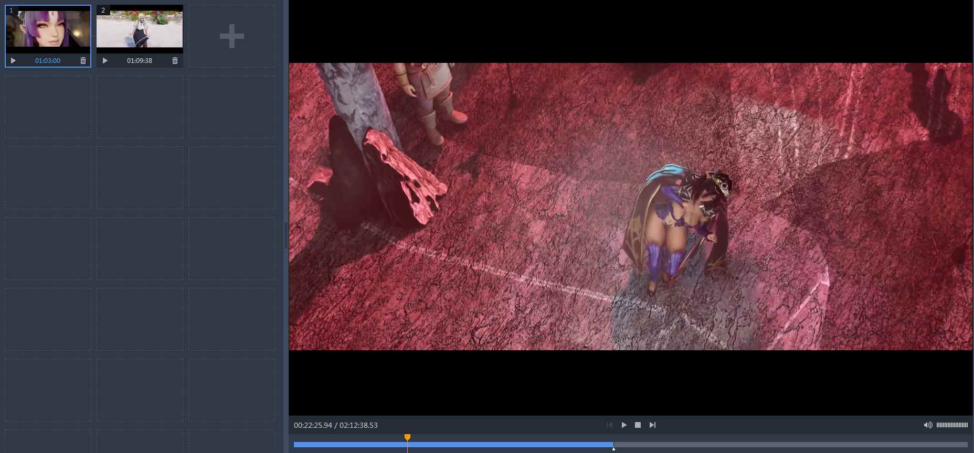Adjust the volume level slider
This screenshot has height=453, width=974.
952,425
